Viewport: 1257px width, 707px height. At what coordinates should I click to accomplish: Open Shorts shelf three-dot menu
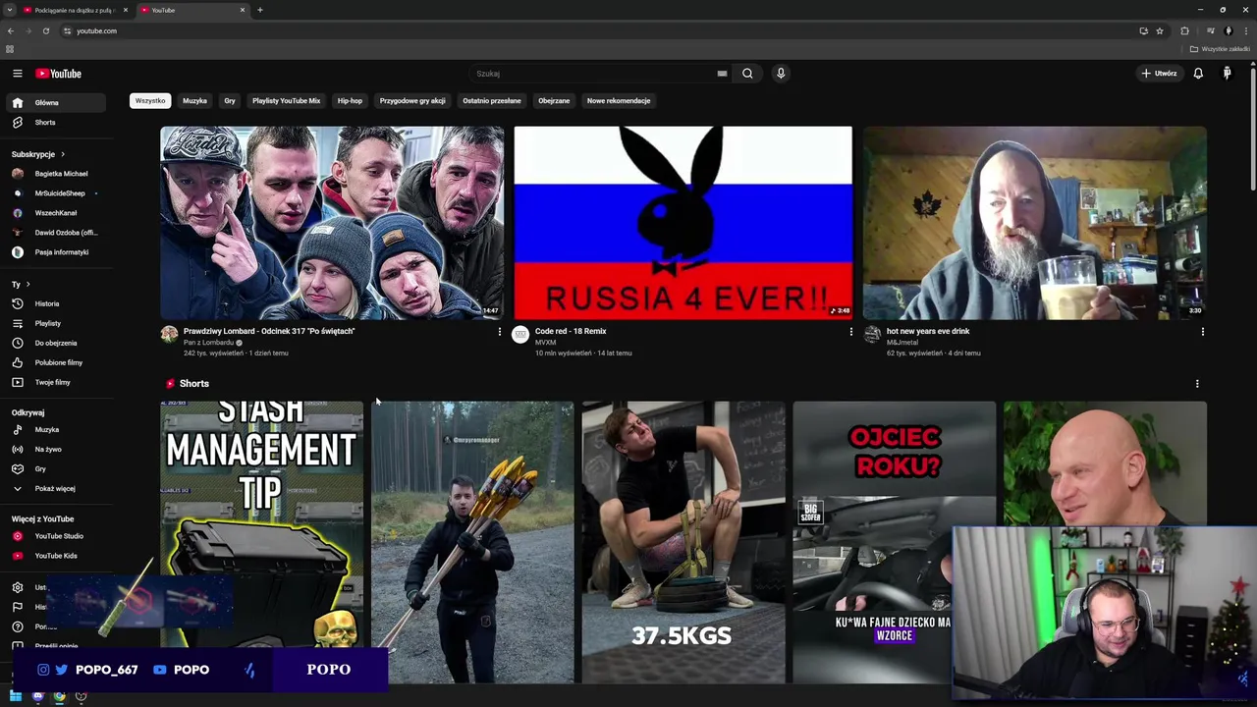tap(1197, 384)
